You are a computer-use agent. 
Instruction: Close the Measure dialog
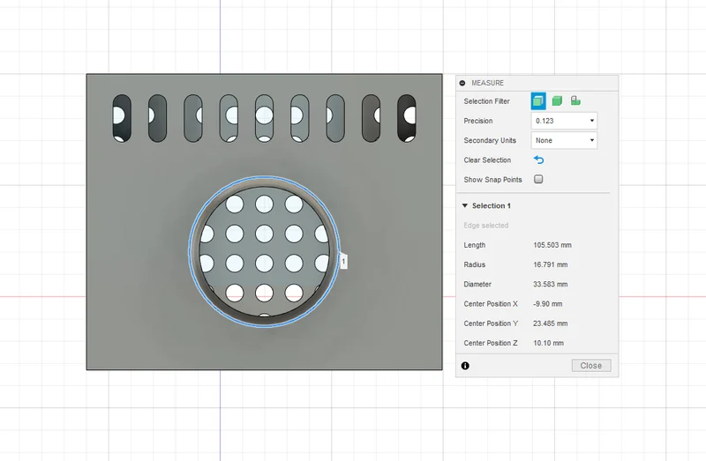[591, 366]
